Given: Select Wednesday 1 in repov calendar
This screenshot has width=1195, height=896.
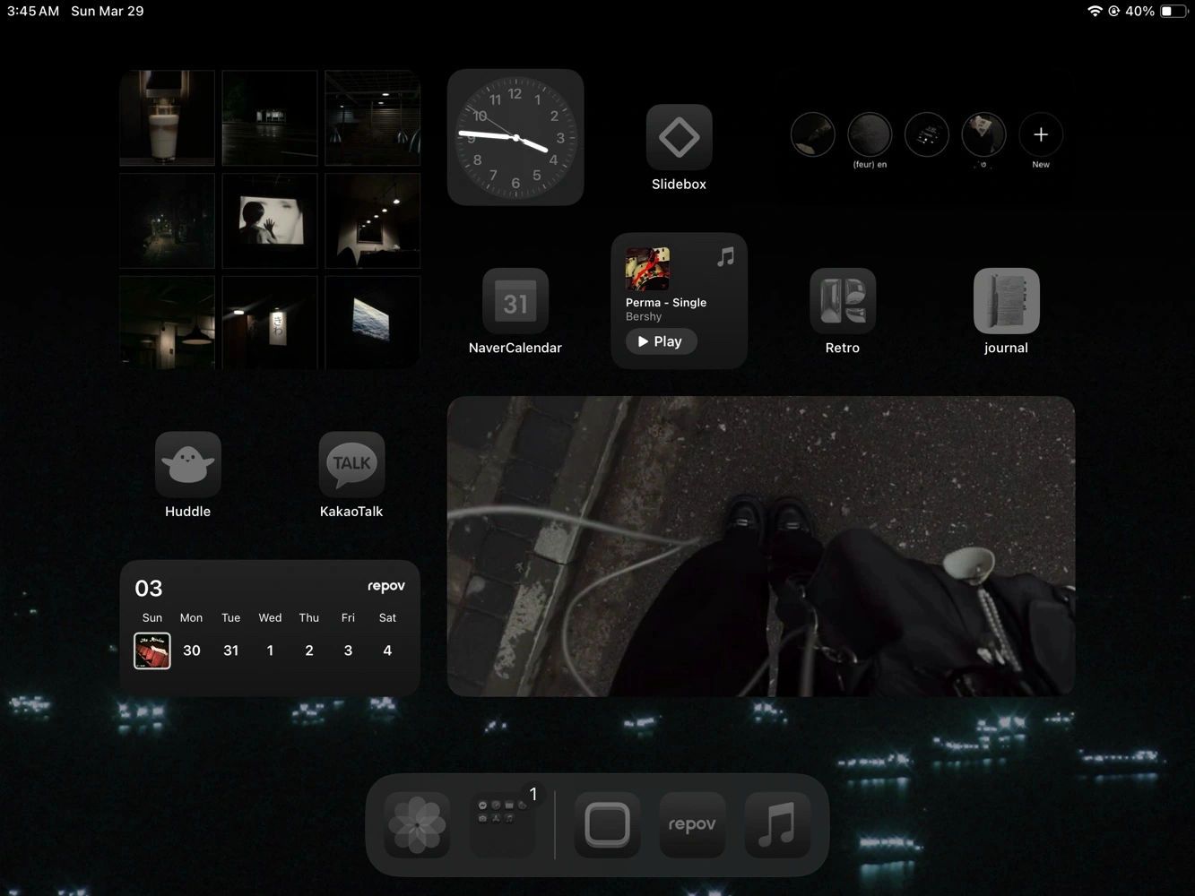Looking at the screenshot, I should coord(270,650).
